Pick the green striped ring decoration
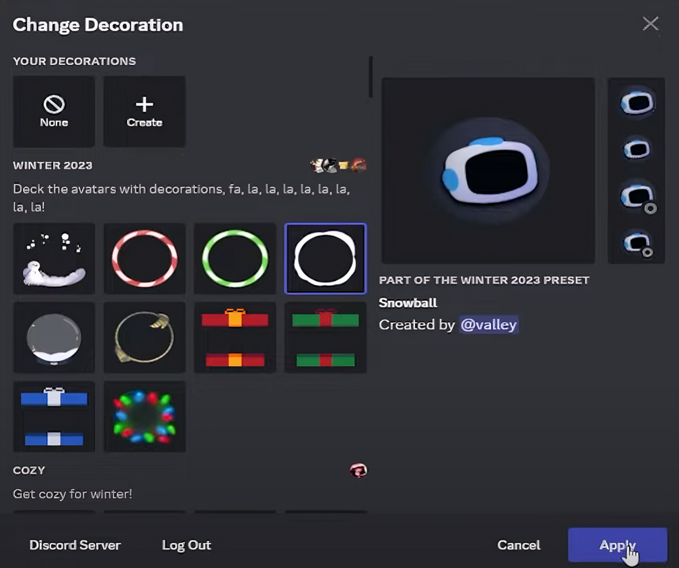The image size is (679, 568). (235, 259)
